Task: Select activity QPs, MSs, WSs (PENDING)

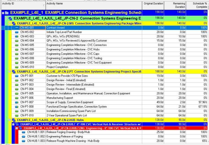Action: (x=63, y=36)
